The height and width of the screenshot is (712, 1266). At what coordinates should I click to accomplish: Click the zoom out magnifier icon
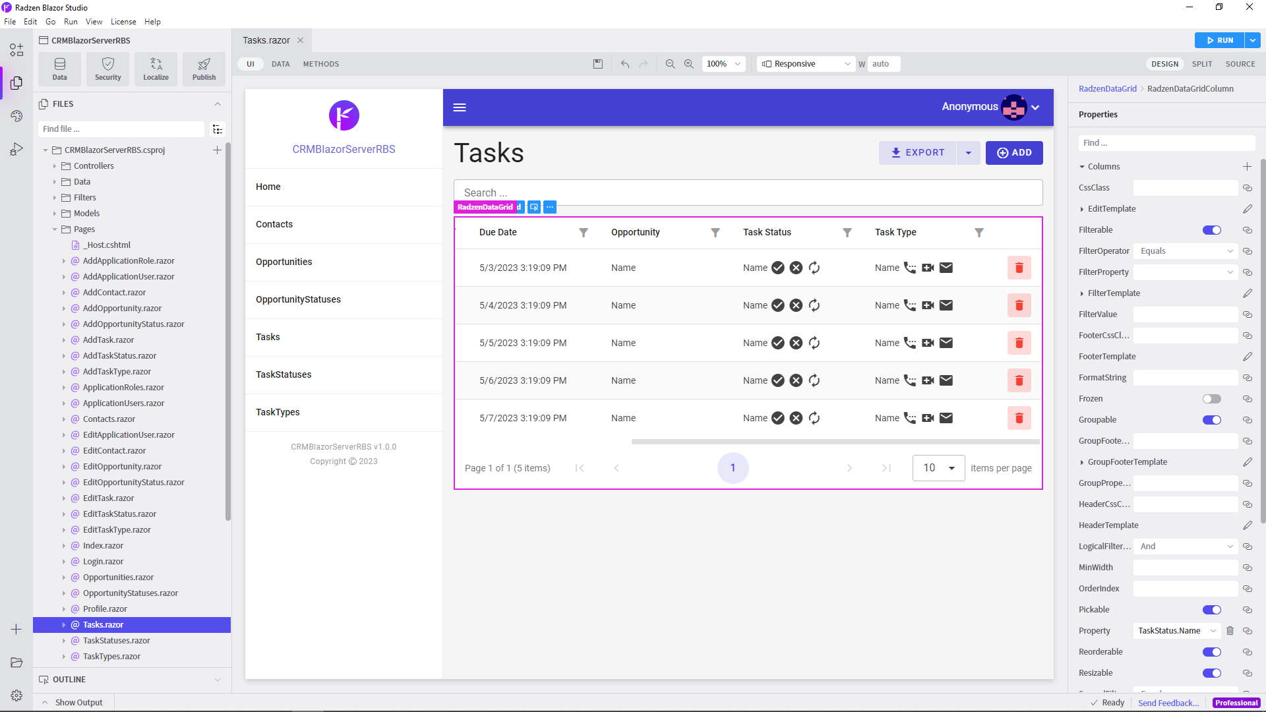pos(670,64)
